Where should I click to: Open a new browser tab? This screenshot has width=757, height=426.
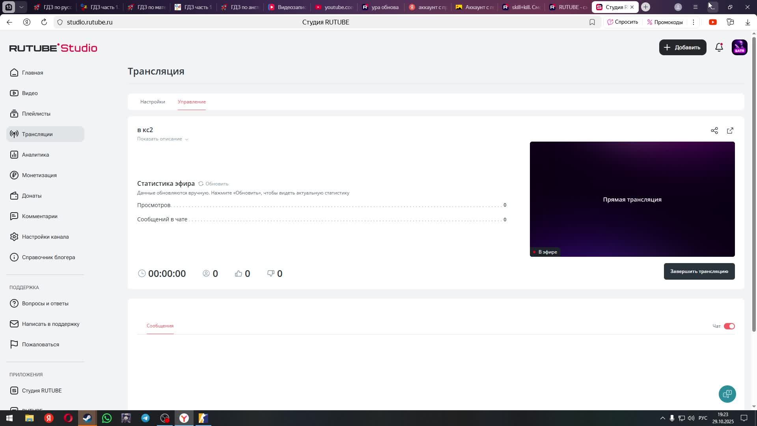[x=645, y=7]
